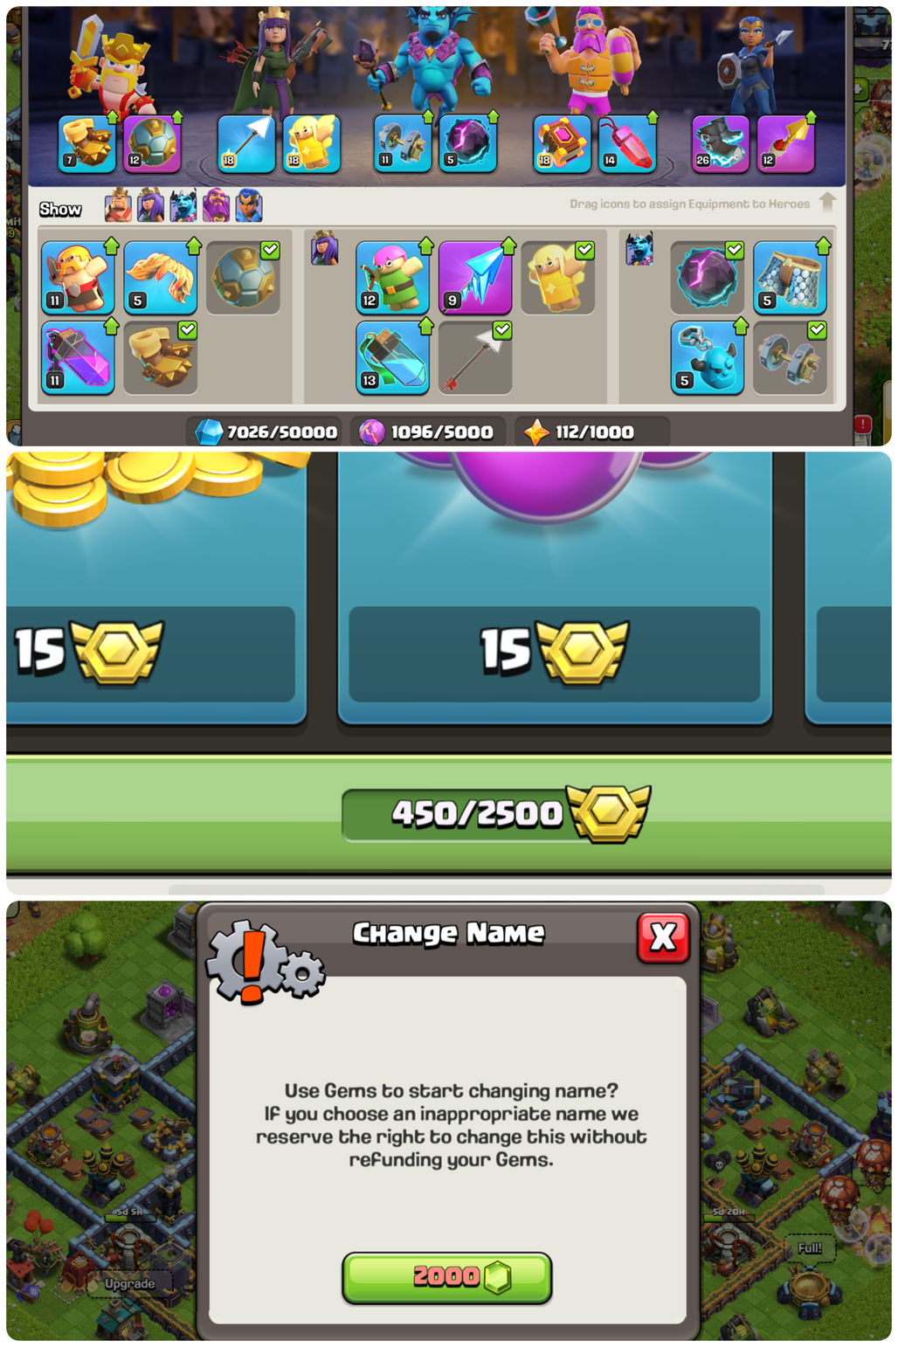Image resolution: width=898 pixels, height=1347 pixels.
Task: Toggle Minion Prince filter in Show row
Action: point(183,206)
